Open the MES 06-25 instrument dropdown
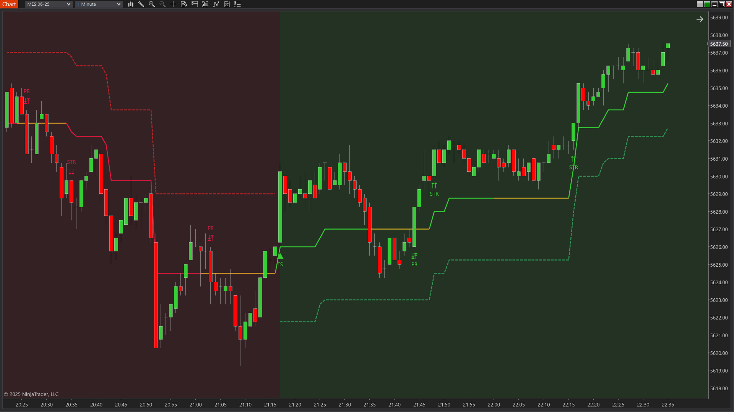The width and height of the screenshot is (734, 412). click(x=48, y=4)
